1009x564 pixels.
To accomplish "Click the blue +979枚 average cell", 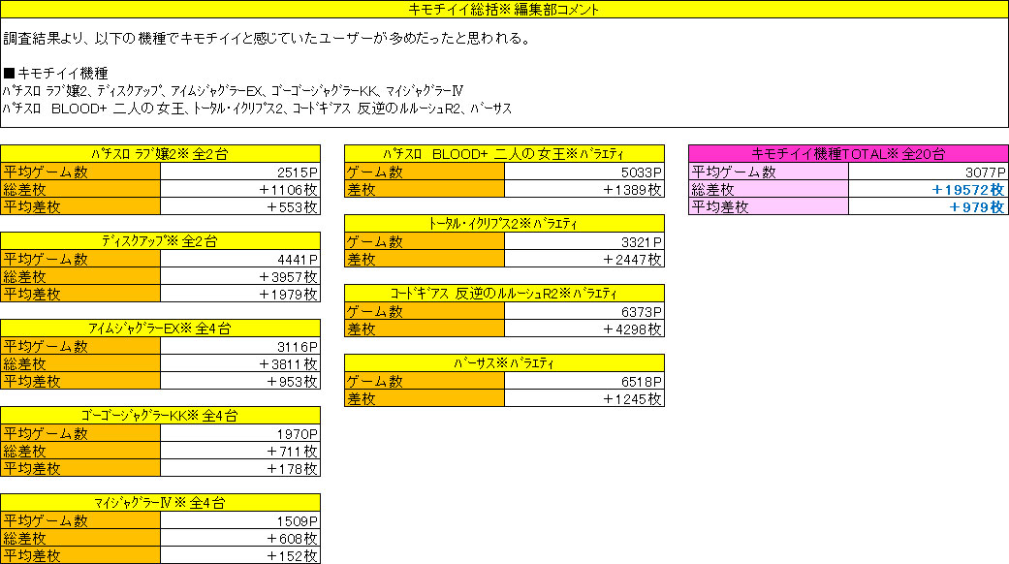I will click(929, 206).
